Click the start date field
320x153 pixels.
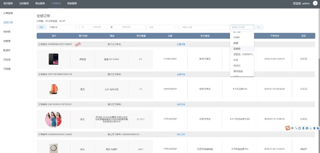(97, 27)
